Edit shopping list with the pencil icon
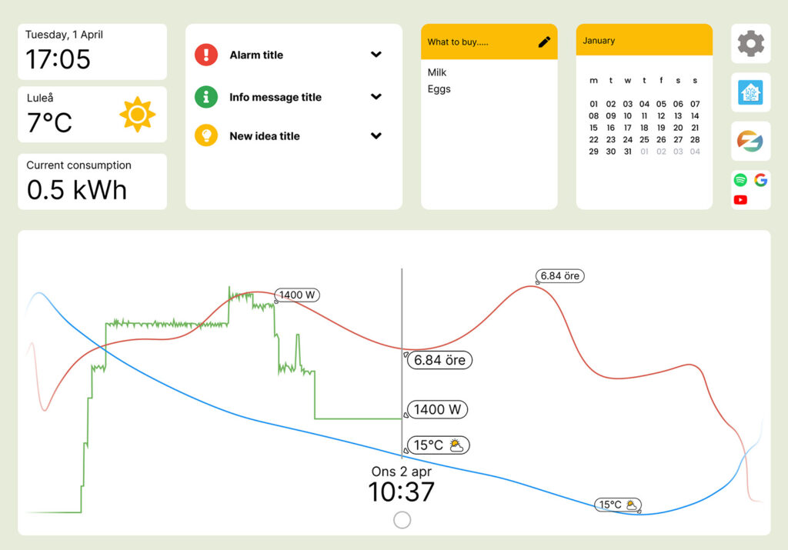 pos(544,42)
